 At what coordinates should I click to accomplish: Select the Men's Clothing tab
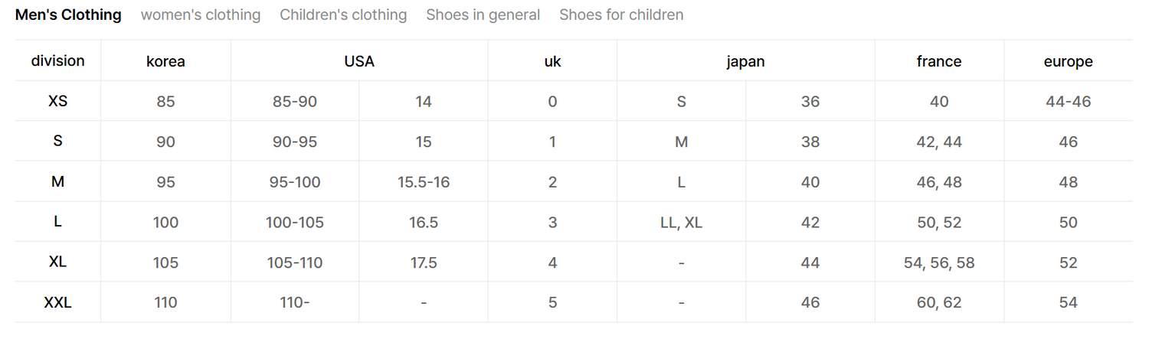(68, 15)
